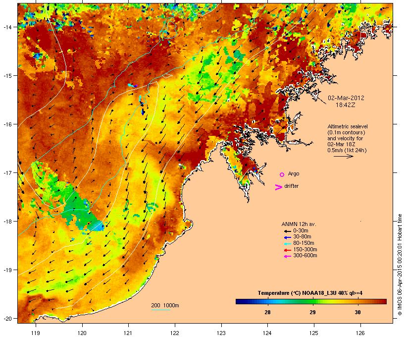Click the latitude axis label -19

(7, 270)
